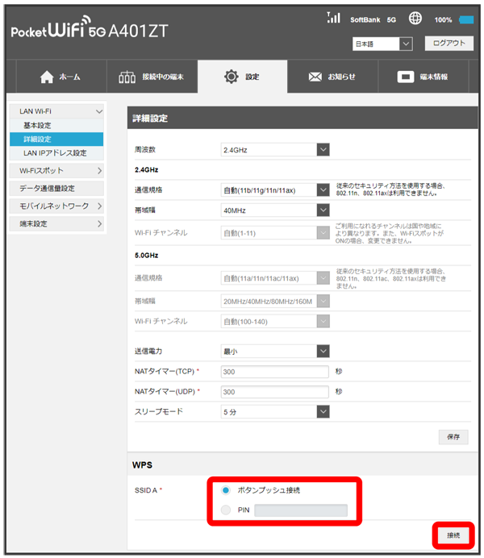Click the home house icon
The width and height of the screenshot is (484, 558).
[47, 77]
